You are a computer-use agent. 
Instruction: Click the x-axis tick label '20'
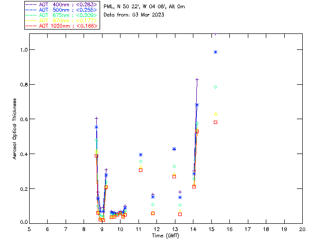[302, 229]
